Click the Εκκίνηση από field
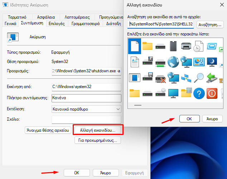This screenshot has height=179, width=227. (86, 87)
